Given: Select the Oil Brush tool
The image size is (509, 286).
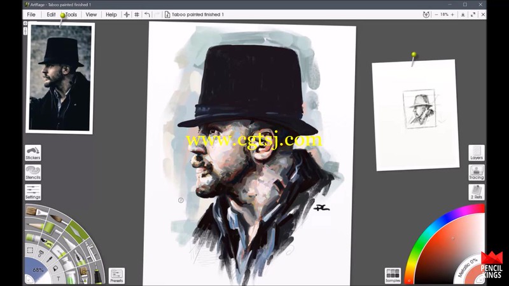Looking at the screenshot, I should click(36, 212).
